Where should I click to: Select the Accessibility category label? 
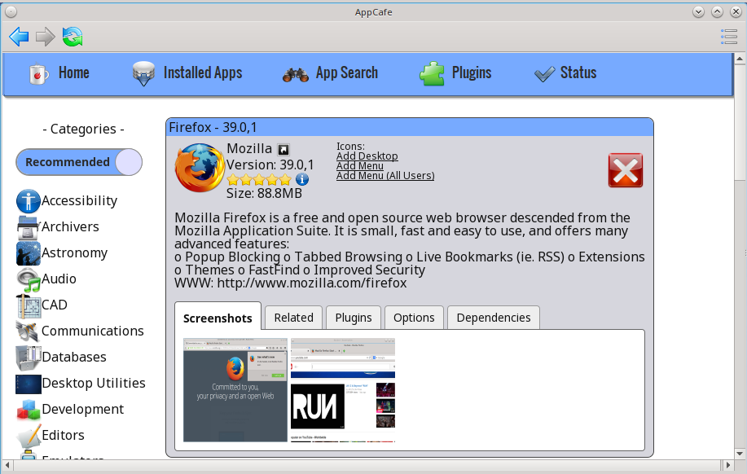[x=80, y=201]
